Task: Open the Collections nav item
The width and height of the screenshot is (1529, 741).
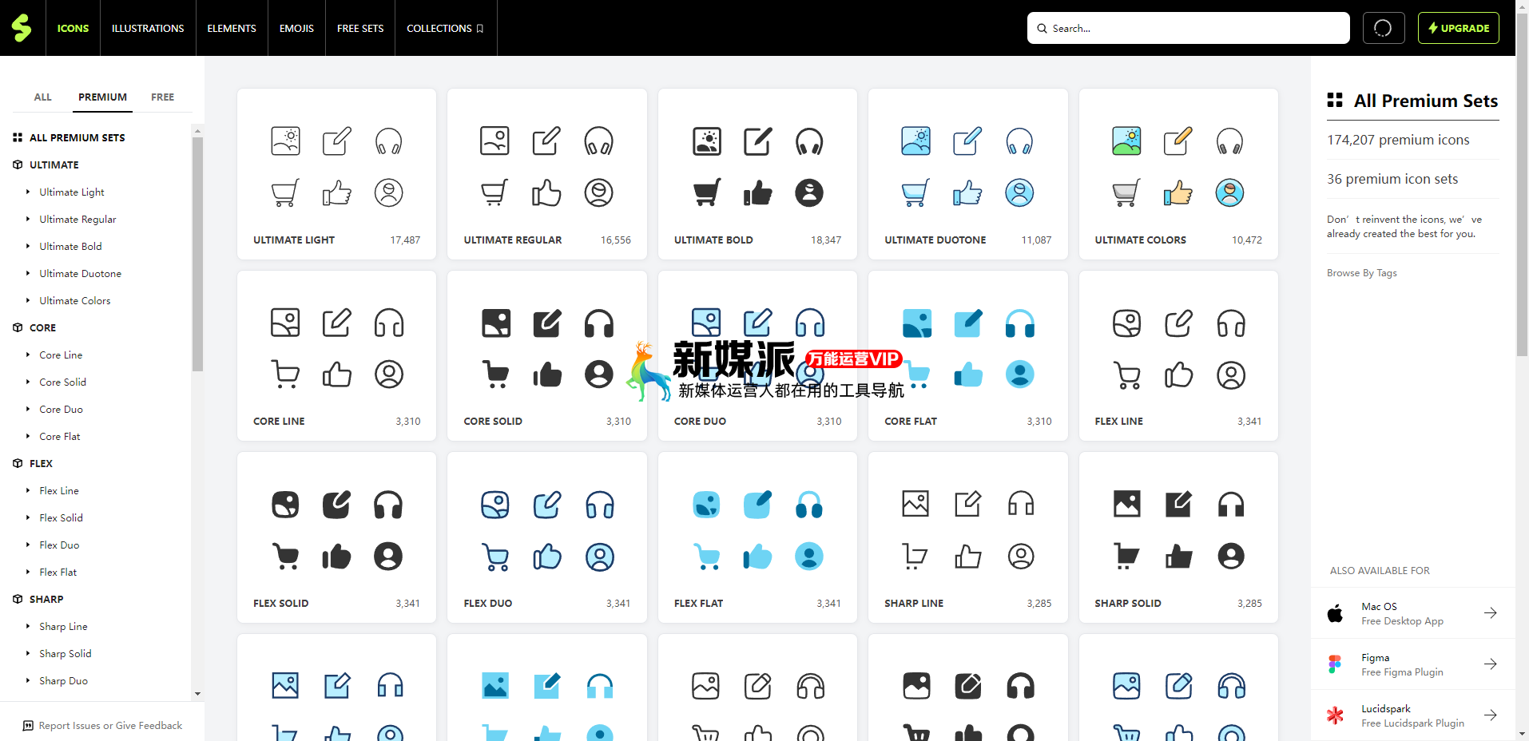Action: 446,28
